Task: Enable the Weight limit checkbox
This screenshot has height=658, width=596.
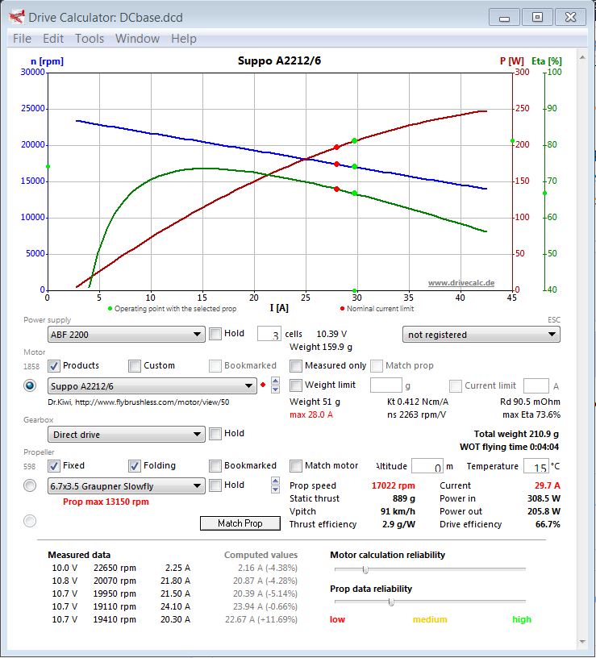Action: click(296, 385)
